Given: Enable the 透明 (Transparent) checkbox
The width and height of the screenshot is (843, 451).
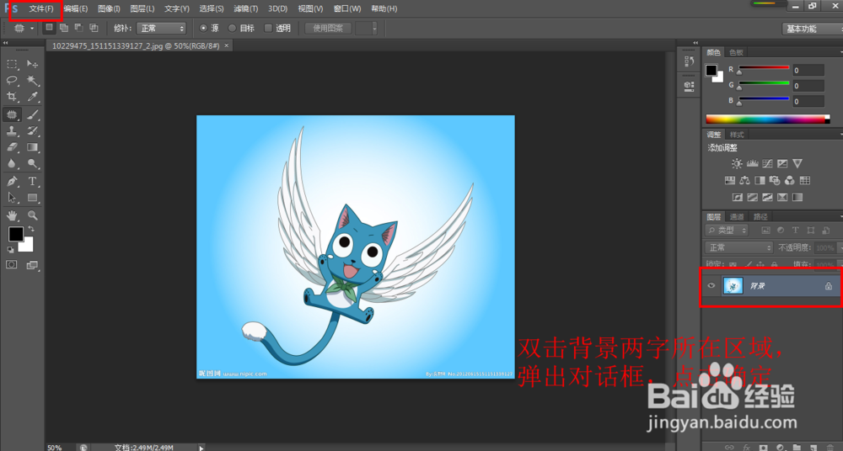Looking at the screenshot, I should point(268,28).
